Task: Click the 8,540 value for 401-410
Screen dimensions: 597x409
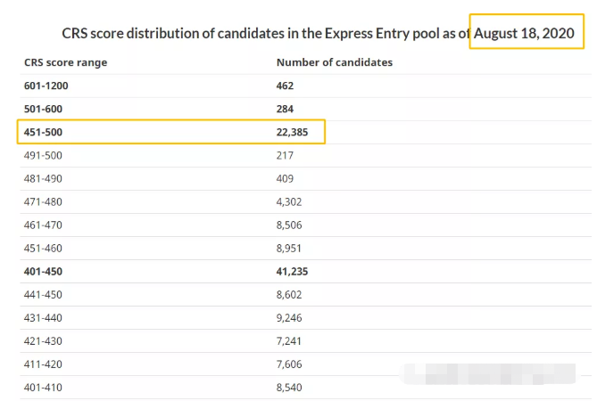Action: [x=290, y=387]
